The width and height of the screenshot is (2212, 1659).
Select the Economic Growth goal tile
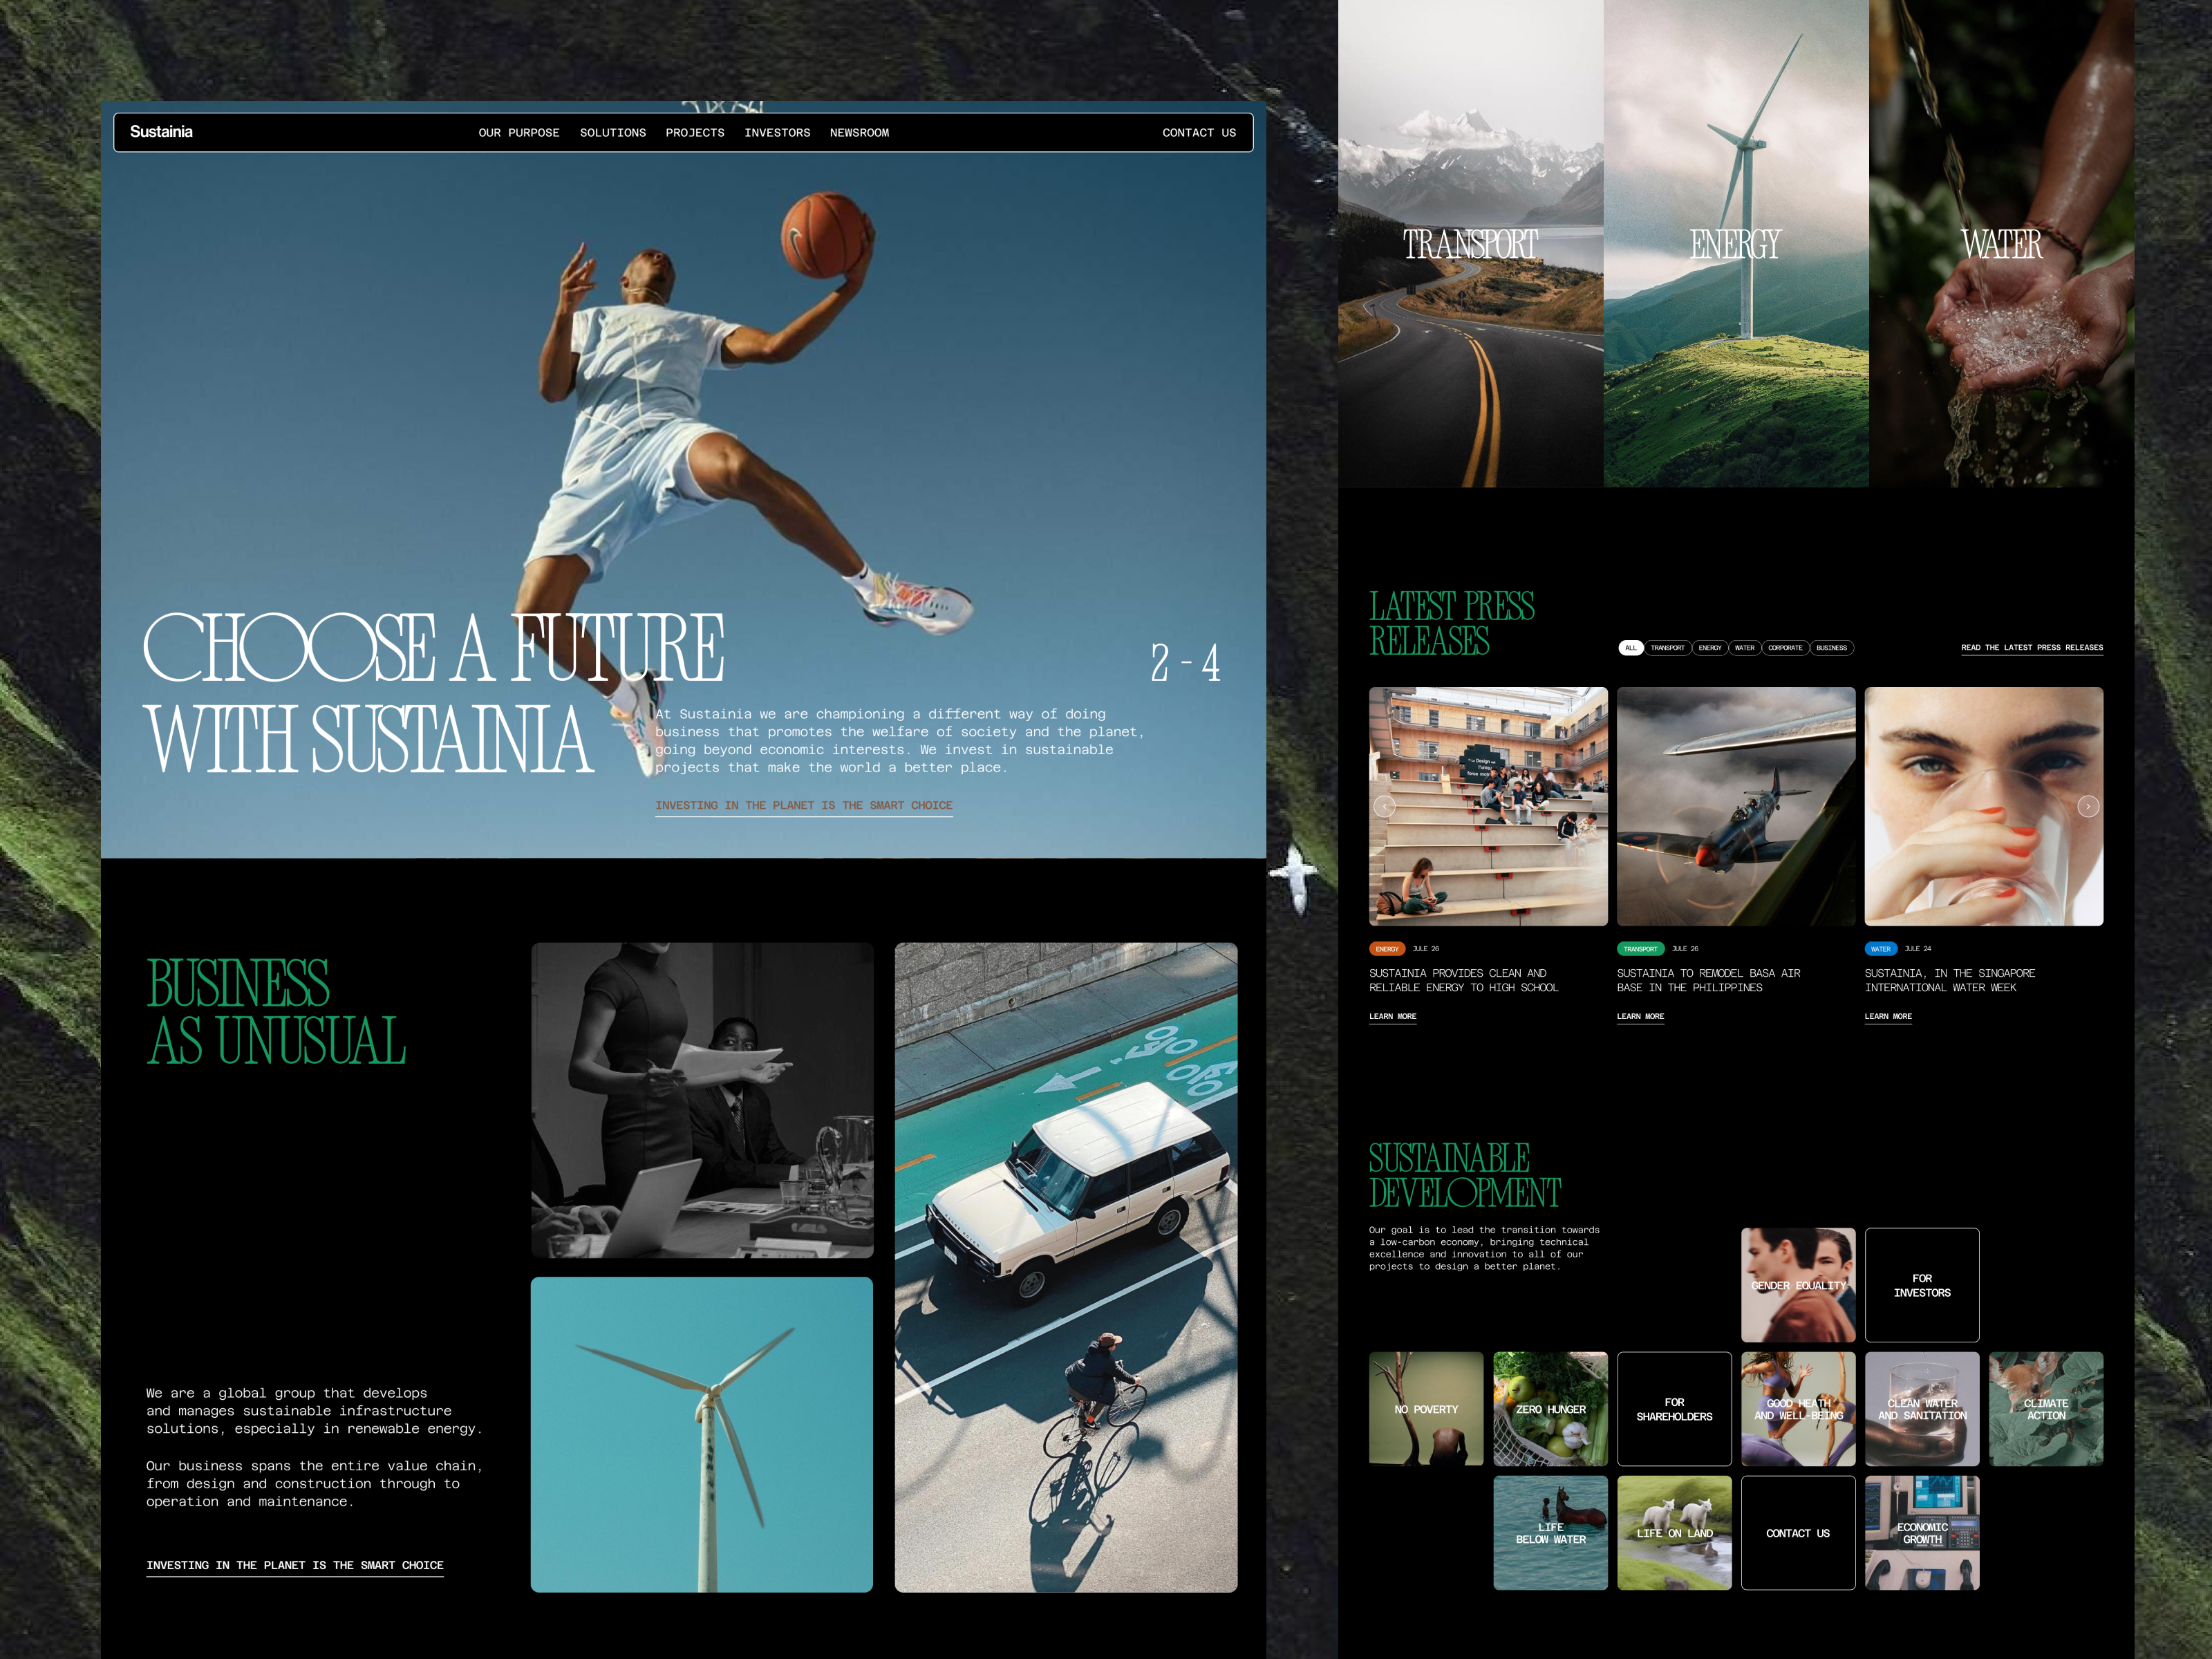pos(1922,1533)
